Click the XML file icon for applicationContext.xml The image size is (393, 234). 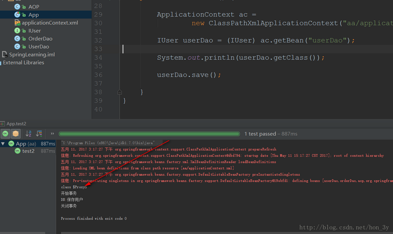[17, 23]
